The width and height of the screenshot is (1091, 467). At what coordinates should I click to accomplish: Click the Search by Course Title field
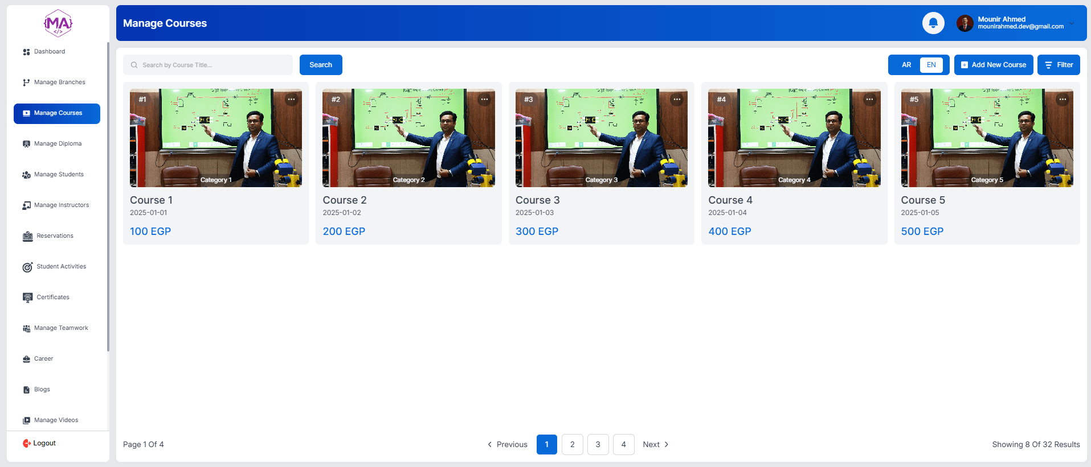click(x=208, y=65)
